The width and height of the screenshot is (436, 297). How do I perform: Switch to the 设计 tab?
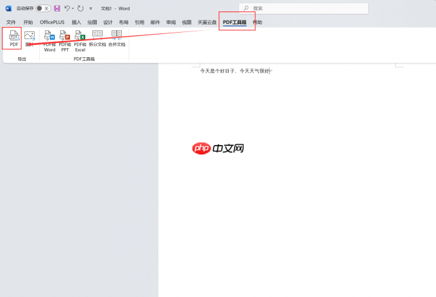(108, 22)
